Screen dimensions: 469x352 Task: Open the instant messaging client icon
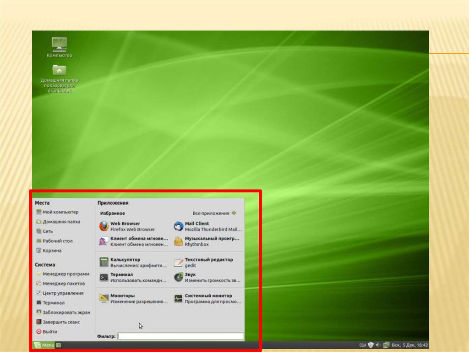(x=104, y=241)
